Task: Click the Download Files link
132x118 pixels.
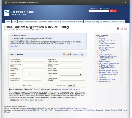Action: 78,55
